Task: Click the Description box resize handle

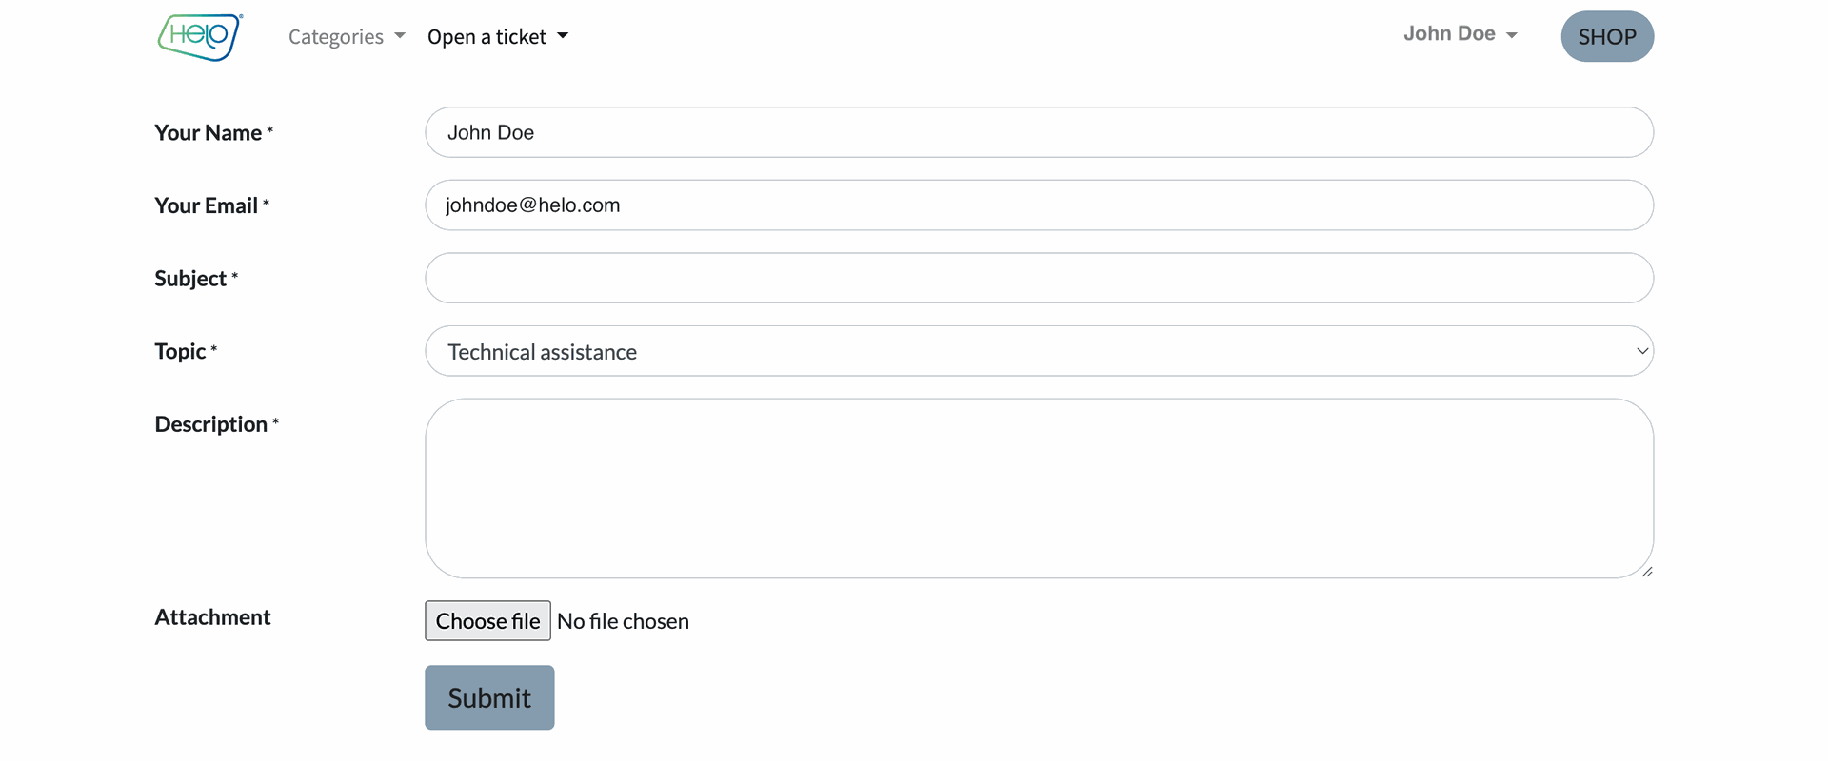Action: (1647, 572)
